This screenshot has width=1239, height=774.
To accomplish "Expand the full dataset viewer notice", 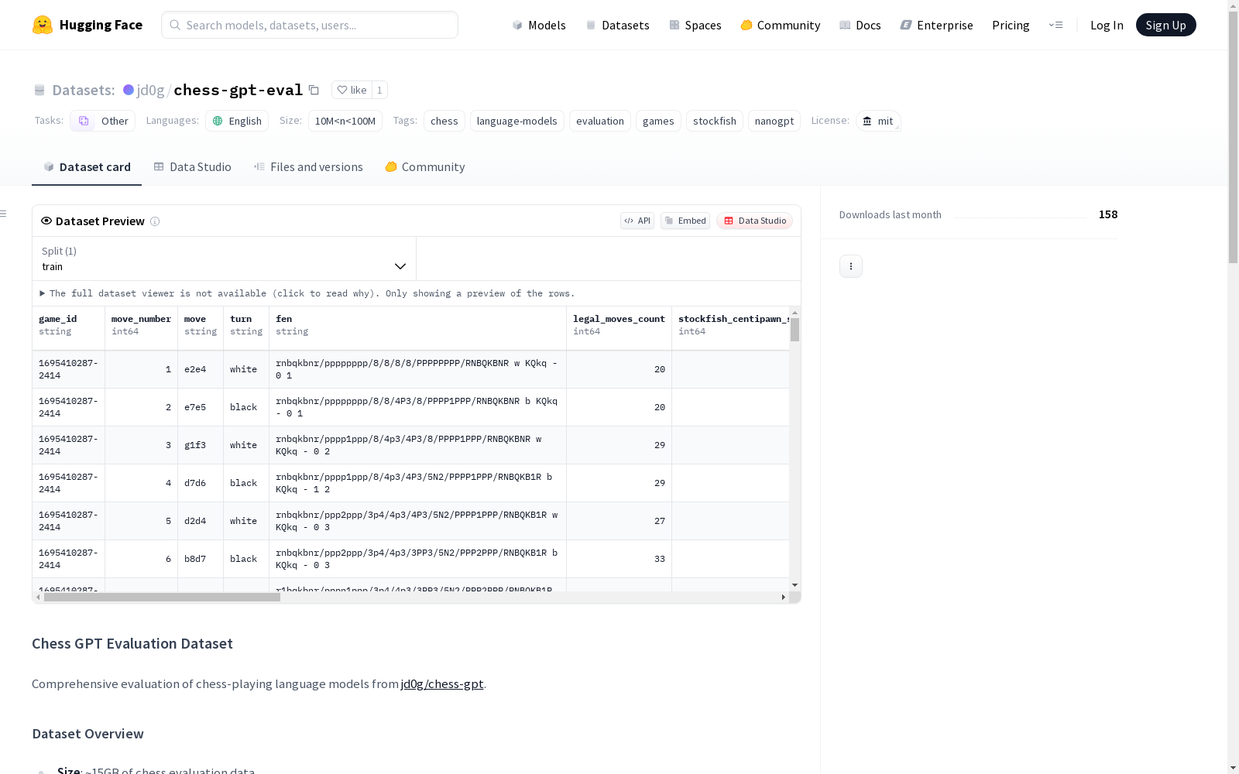I will tap(307, 293).
